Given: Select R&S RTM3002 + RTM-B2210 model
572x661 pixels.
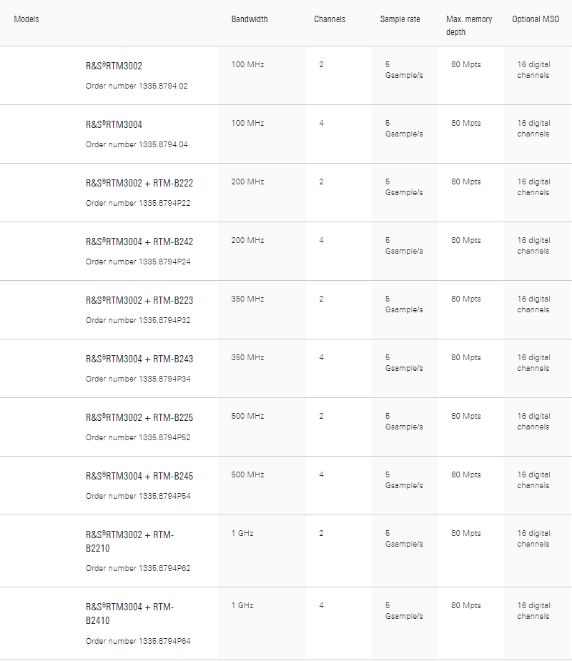Looking at the screenshot, I should tap(129, 541).
